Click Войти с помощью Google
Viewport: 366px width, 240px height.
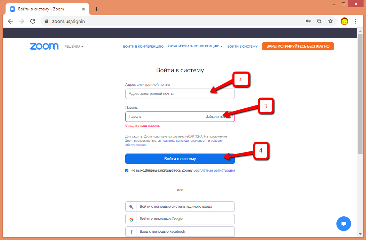[x=180, y=219]
